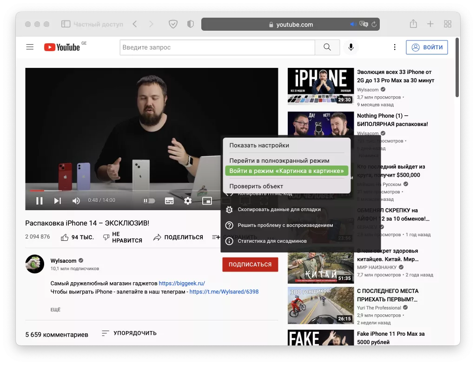Screen dimensions: 476x365
Task: Click the red ПОДПИСАТЬСЯ button
Action: click(250, 264)
